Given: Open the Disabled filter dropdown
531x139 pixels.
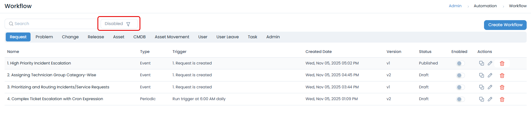Looking at the screenshot, I should [119, 24].
